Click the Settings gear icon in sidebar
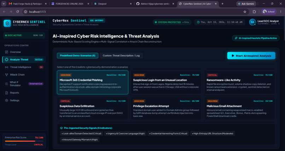 tap(7, 101)
